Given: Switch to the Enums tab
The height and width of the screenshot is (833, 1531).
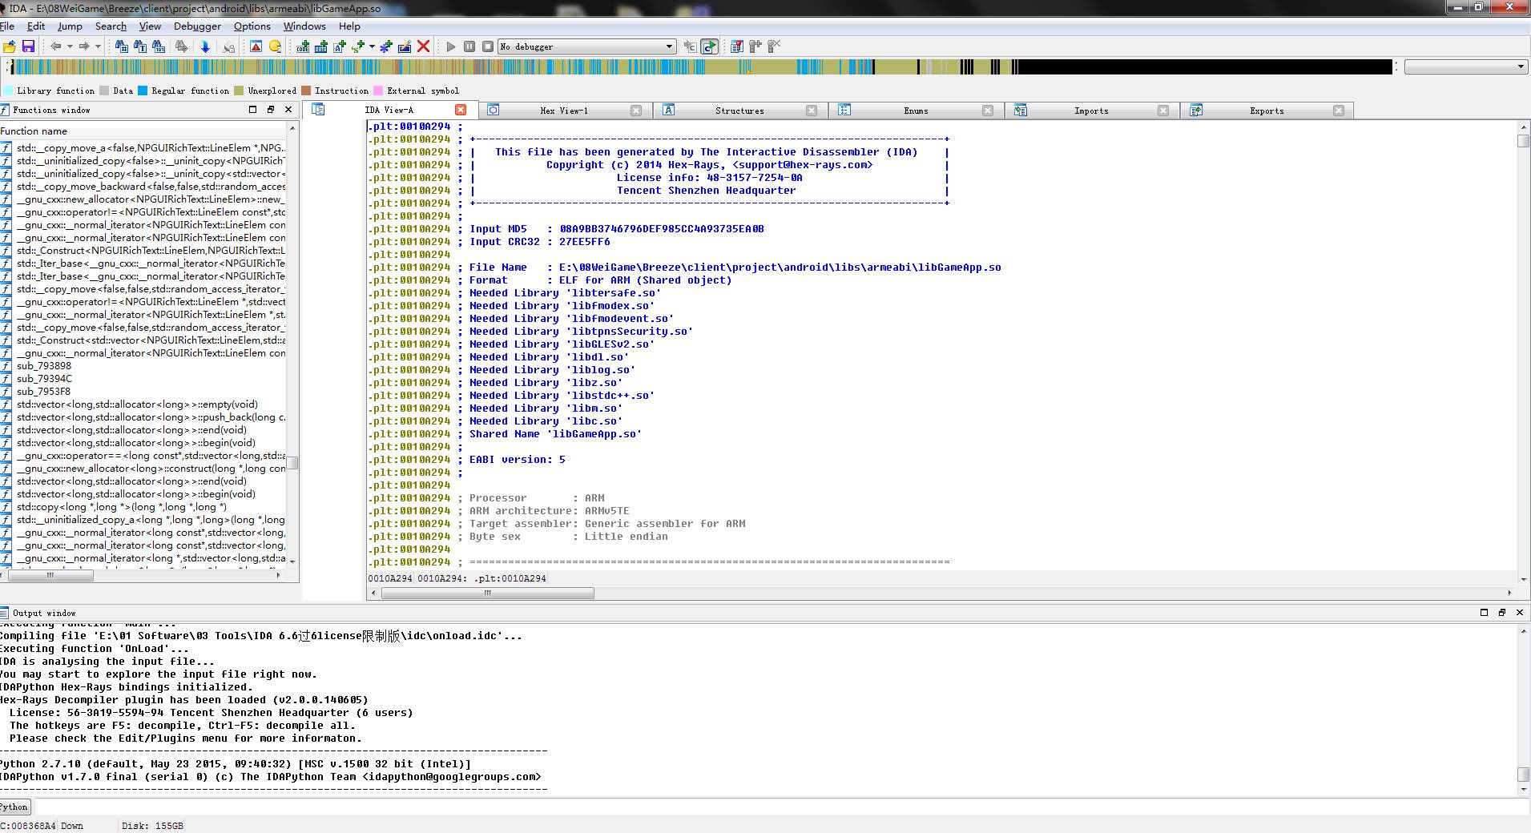Looking at the screenshot, I should [x=916, y=111].
